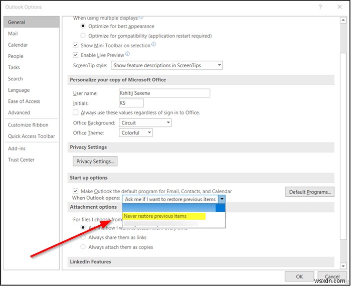Select Ask me how to attach radio

coord(83,228)
